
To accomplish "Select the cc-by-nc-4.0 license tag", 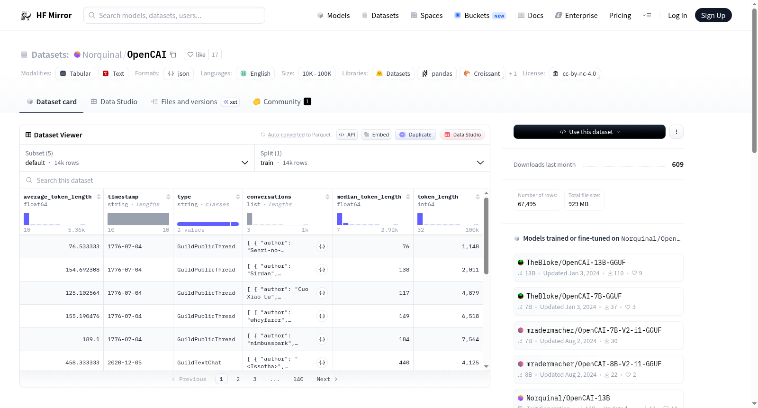I will coord(575,73).
